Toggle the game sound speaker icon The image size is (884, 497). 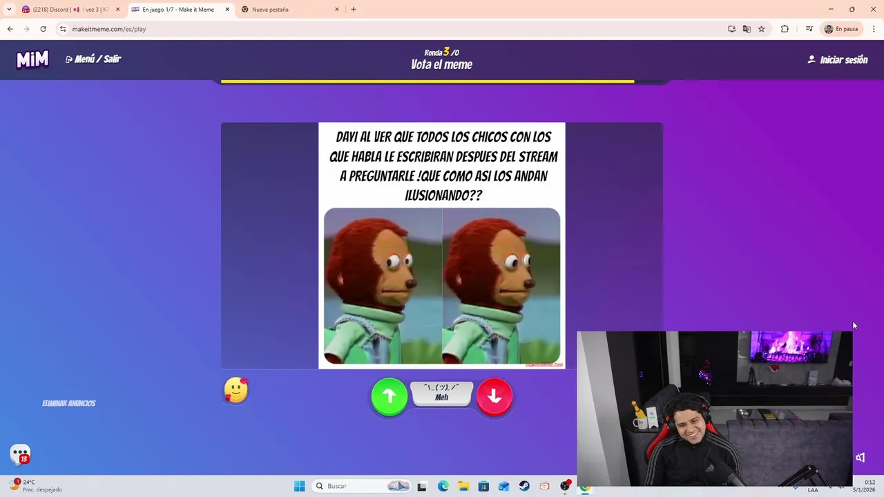coord(861,458)
